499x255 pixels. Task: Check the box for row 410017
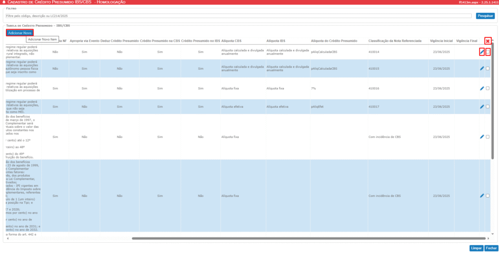(488, 106)
